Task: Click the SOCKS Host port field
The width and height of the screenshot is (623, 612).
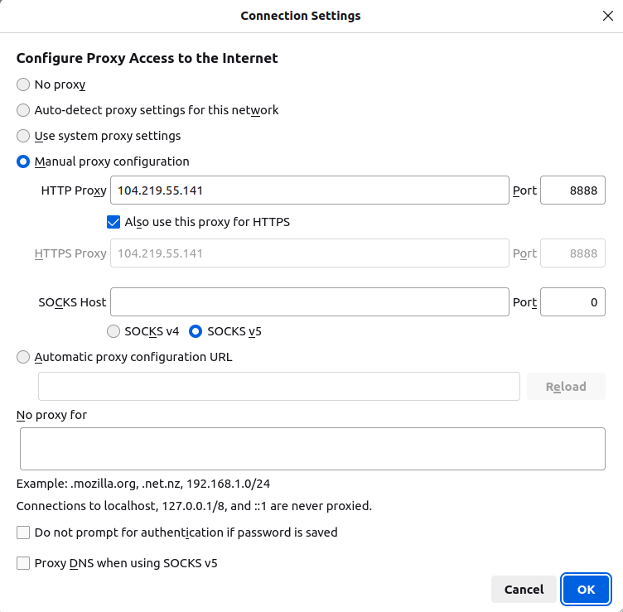Action: [x=572, y=302]
